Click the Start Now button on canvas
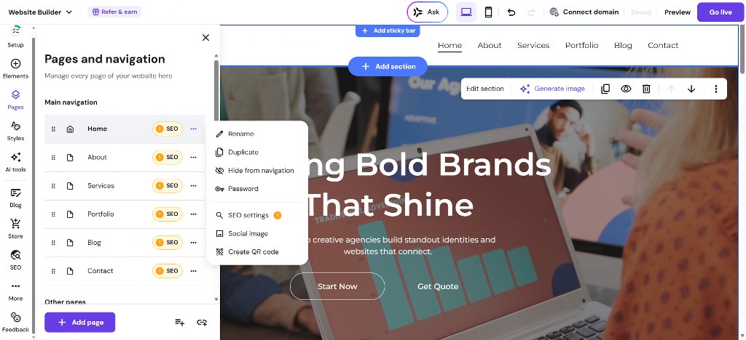Image resolution: width=746 pixels, height=340 pixels. tap(337, 286)
